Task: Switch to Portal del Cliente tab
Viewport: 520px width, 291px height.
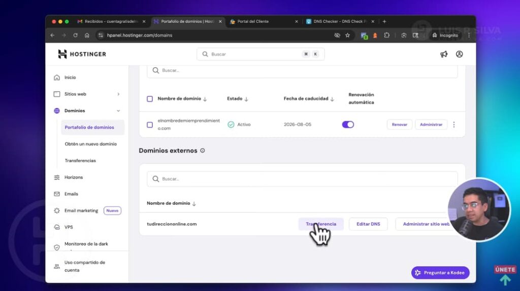Action: tap(264, 21)
